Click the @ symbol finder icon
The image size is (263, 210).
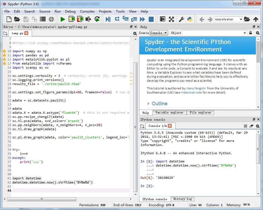point(51,19)
